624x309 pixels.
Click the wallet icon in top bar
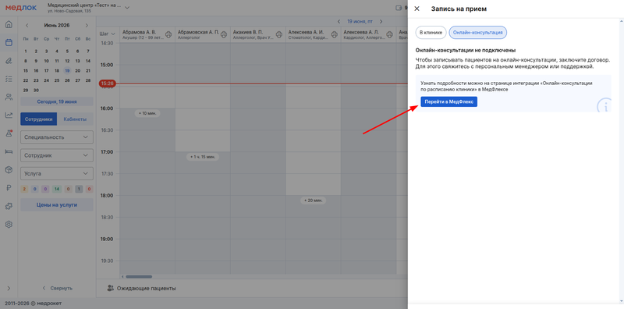point(399,8)
